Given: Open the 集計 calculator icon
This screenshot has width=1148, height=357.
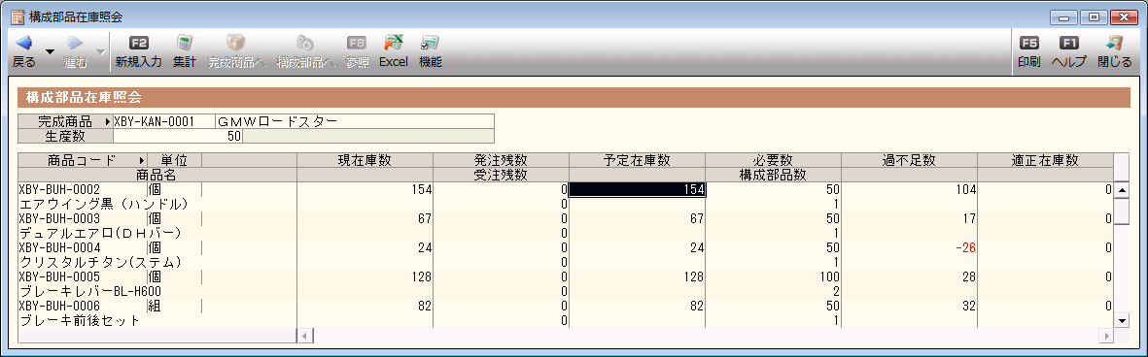Looking at the screenshot, I should coord(185,43).
